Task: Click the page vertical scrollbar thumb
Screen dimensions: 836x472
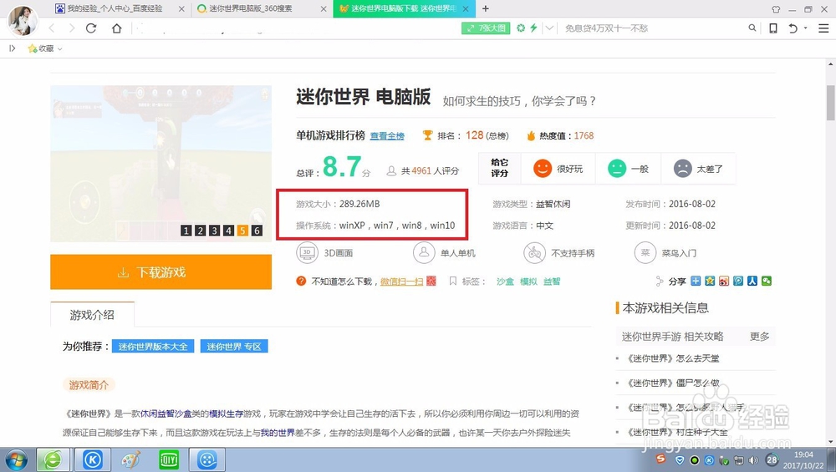Action: coord(831,103)
